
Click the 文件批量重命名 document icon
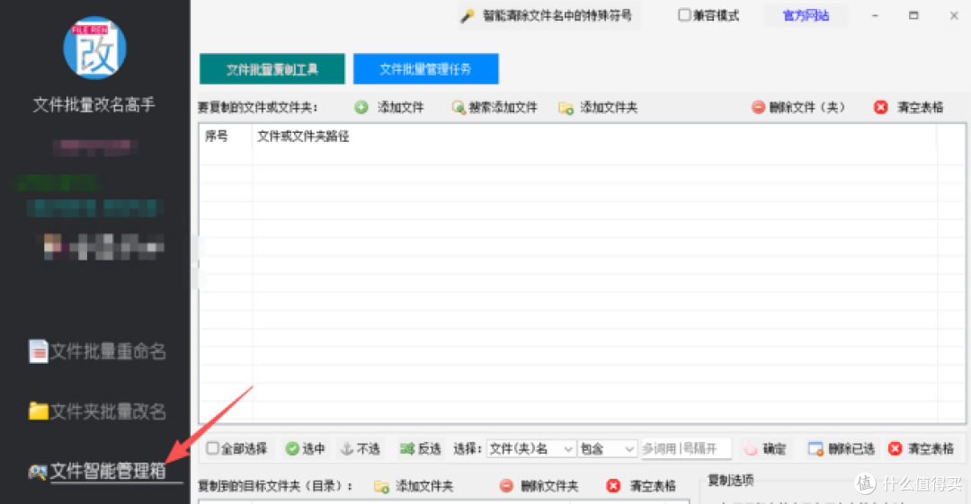click(38, 351)
